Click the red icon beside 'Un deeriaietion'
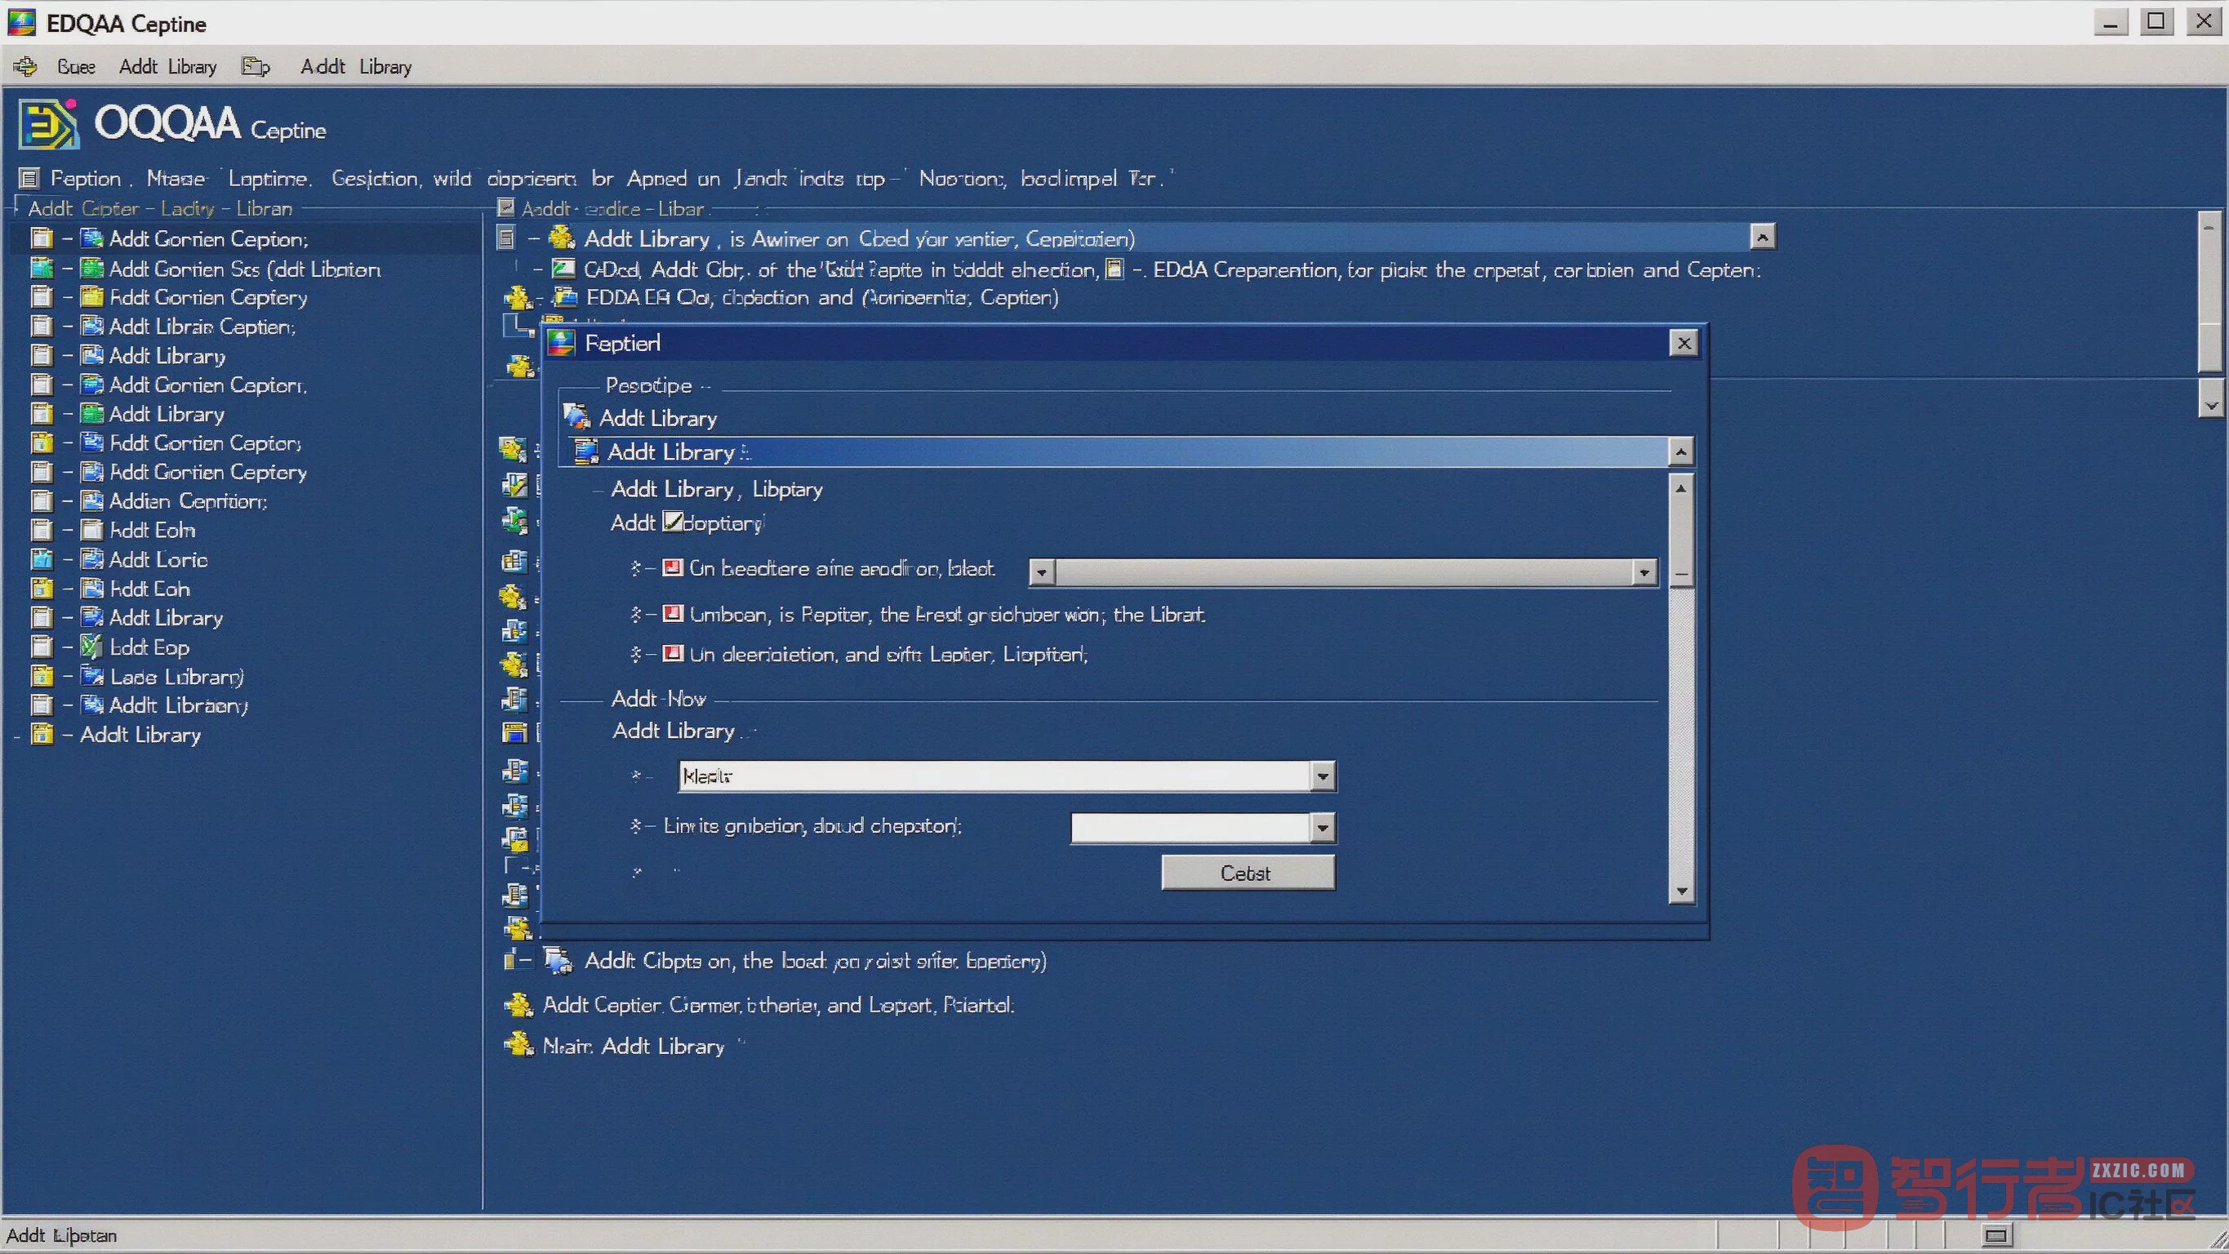The image size is (2229, 1254). (x=672, y=653)
